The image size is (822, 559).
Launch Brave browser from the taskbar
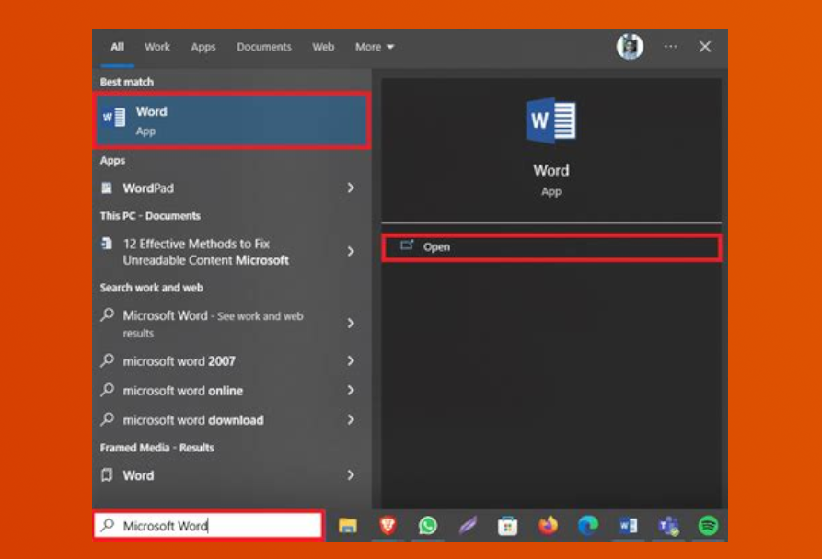(388, 526)
